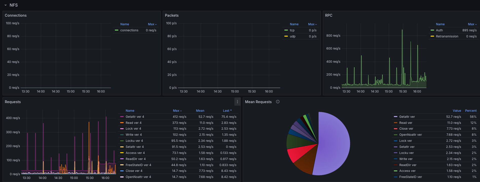Screen dimensions: 480x182
Task: Toggle Write ver 4 series visibility
Action: pyautogui.click(x=134, y=135)
